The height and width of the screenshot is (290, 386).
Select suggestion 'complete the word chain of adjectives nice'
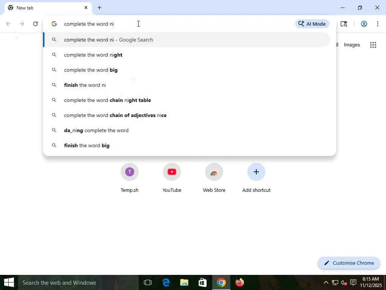[187, 115]
